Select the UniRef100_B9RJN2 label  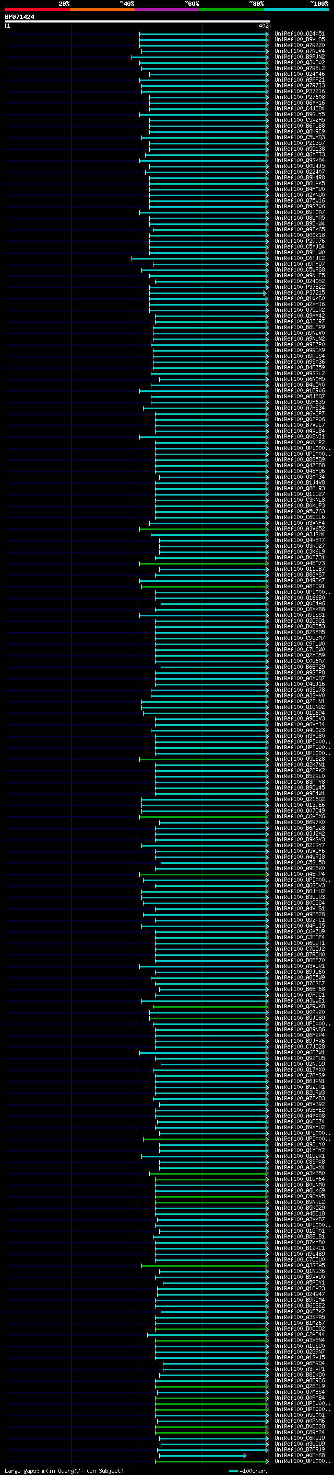[x=299, y=57]
